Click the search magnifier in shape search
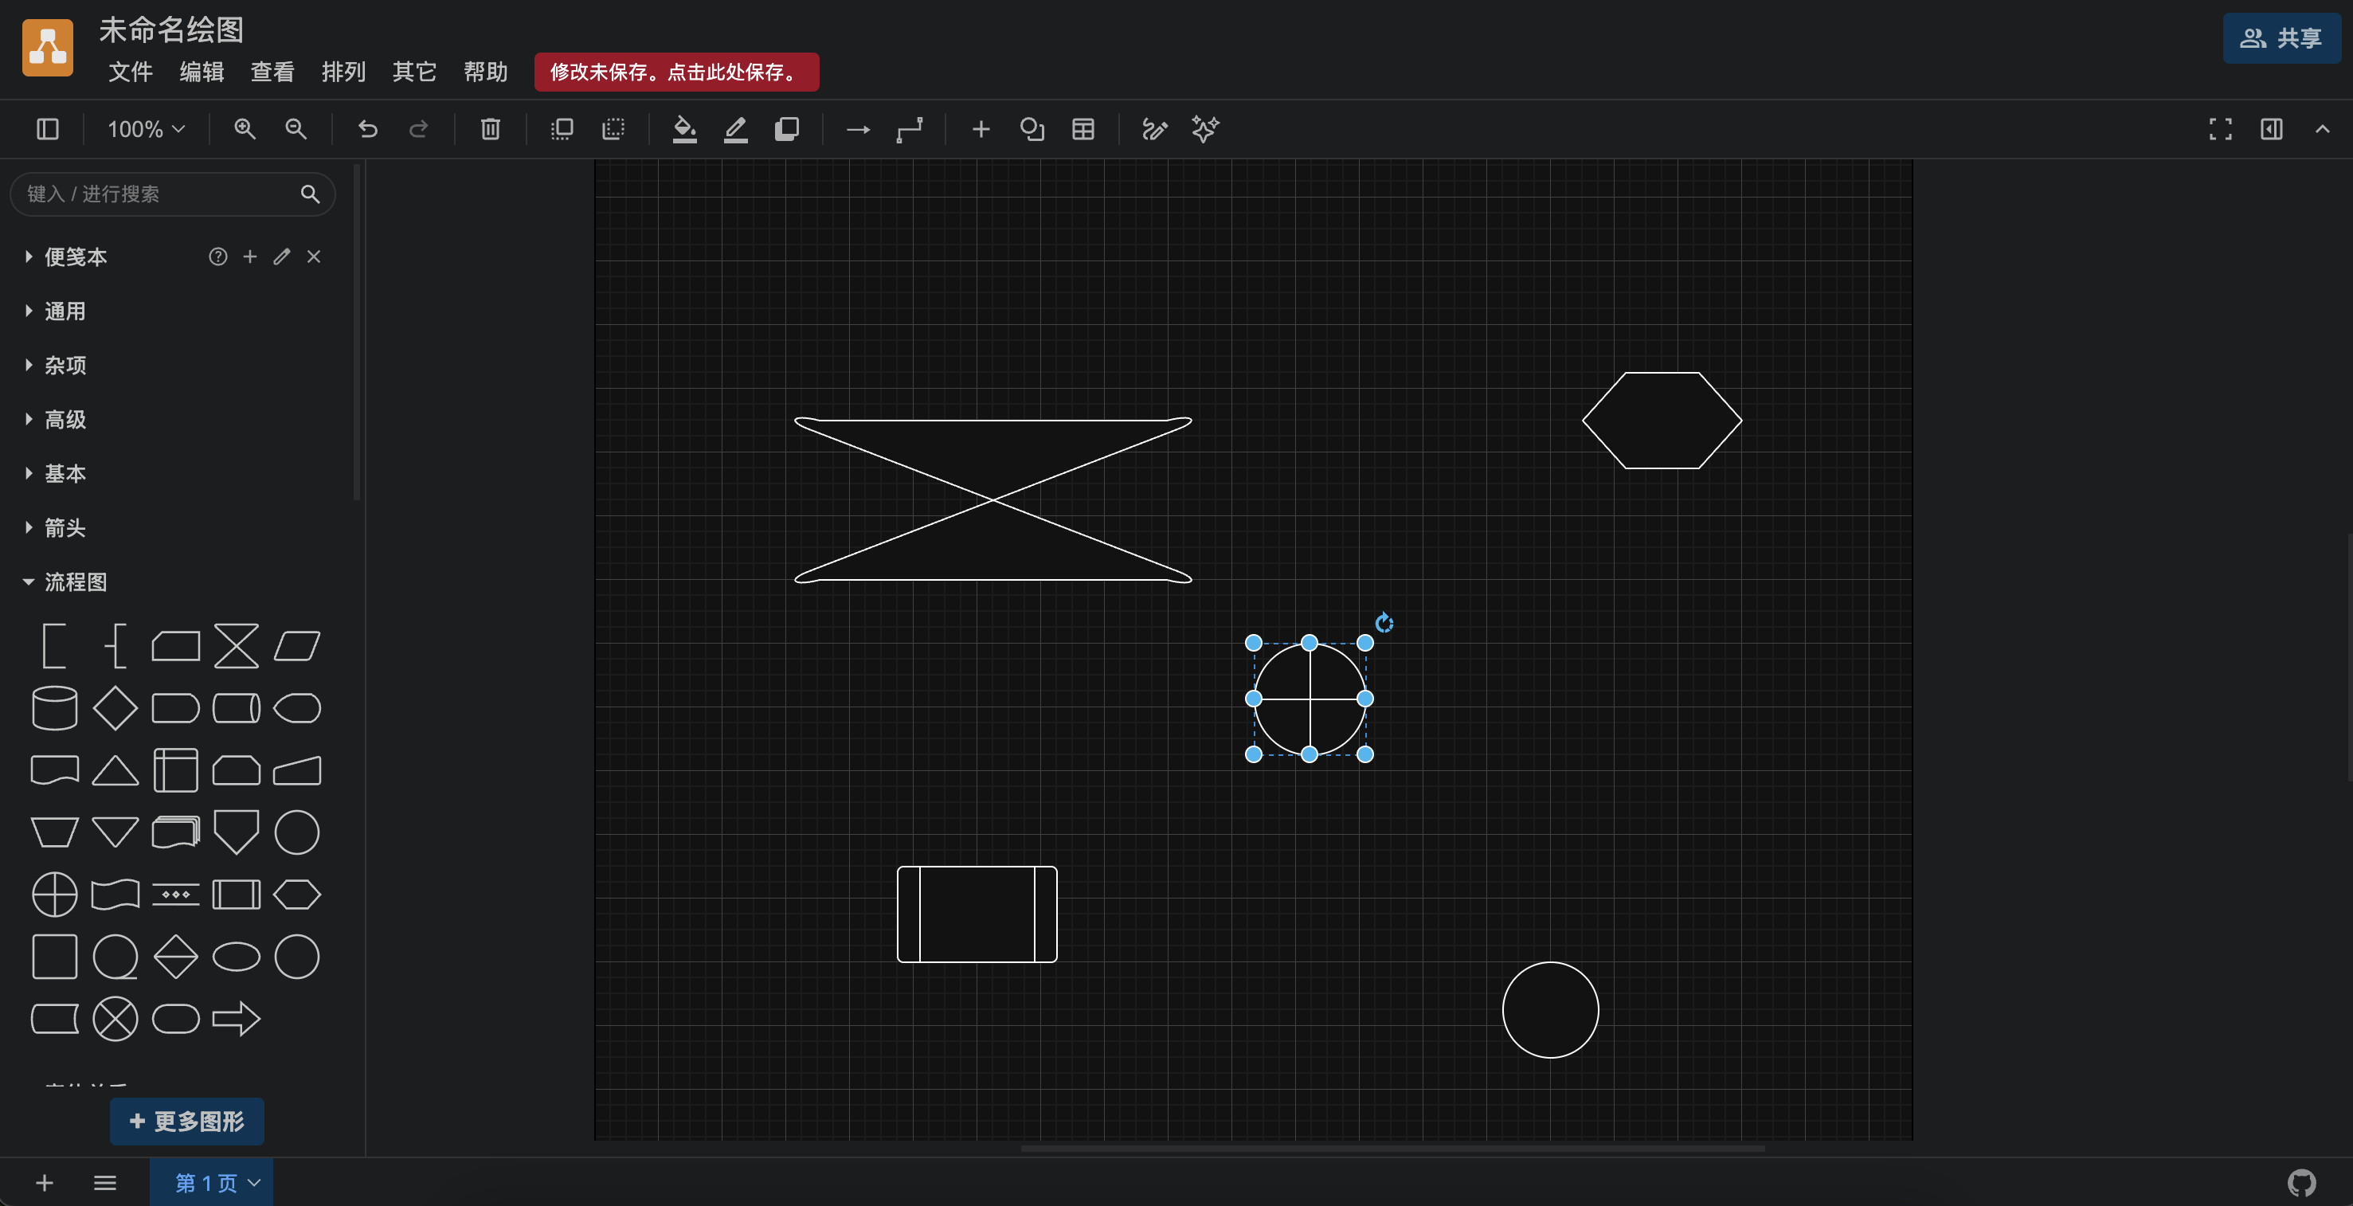 point(311,194)
